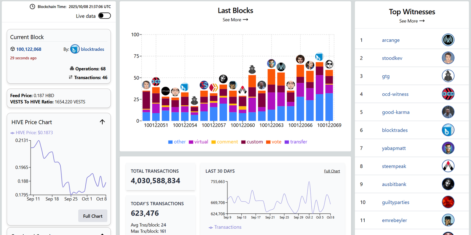The width and height of the screenshot is (471, 235).
Task: Click the Full Chart button for HIVE price
Action: (x=93, y=216)
